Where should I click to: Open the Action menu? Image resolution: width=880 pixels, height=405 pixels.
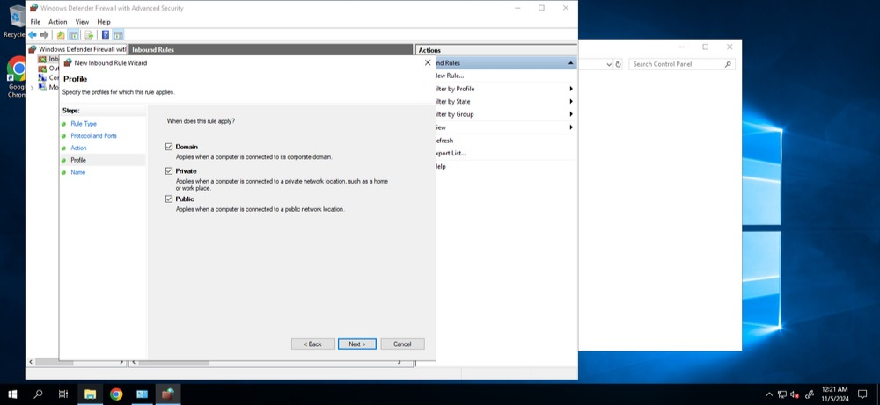coord(57,22)
